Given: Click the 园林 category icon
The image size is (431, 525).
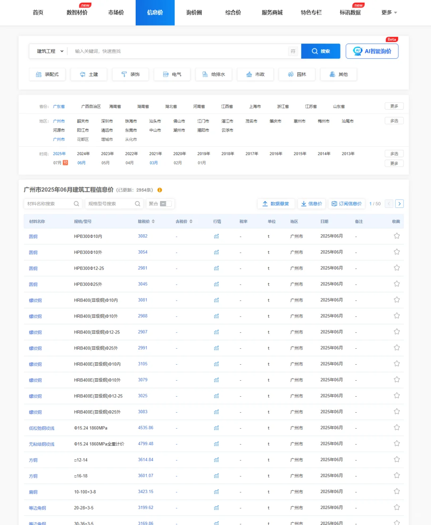Looking at the screenshot, I should tap(290, 74).
